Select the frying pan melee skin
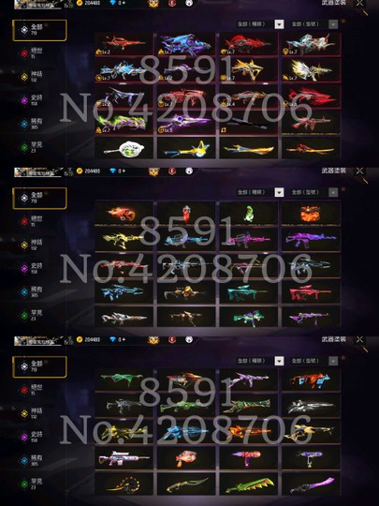 click(124, 149)
